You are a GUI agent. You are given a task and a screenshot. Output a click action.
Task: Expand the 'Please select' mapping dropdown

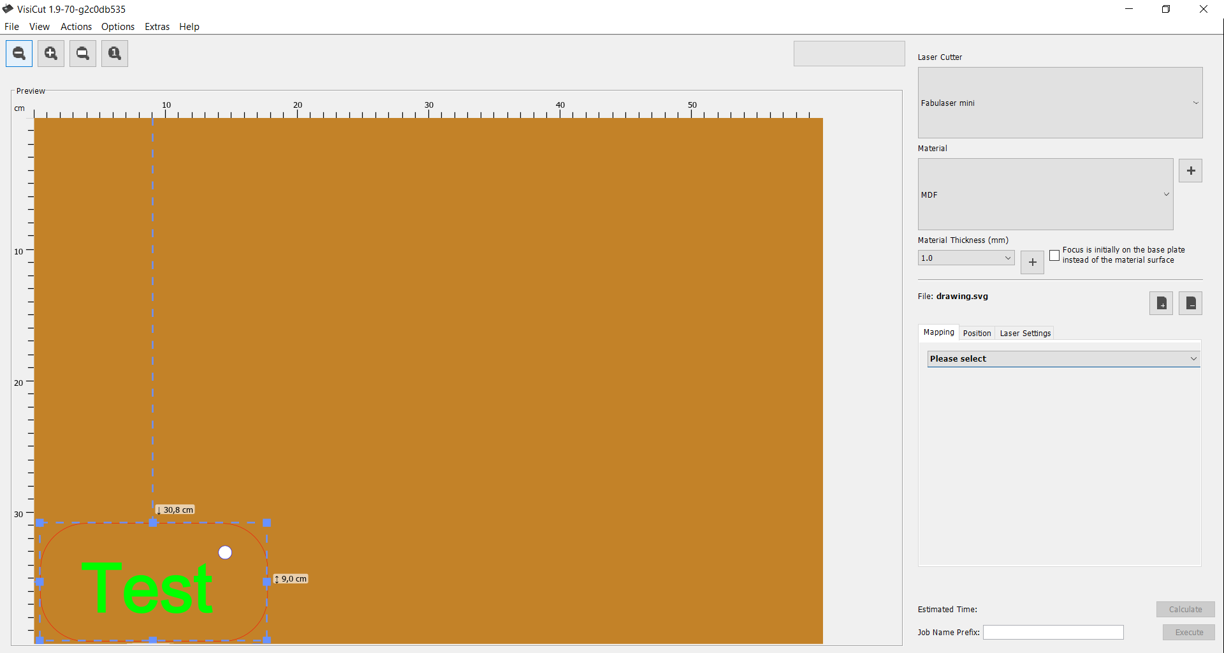[x=1063, y=359]
